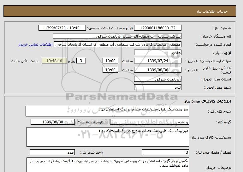Click the need number field 1299001186000122
243x172 pixels.
(157, 28)
